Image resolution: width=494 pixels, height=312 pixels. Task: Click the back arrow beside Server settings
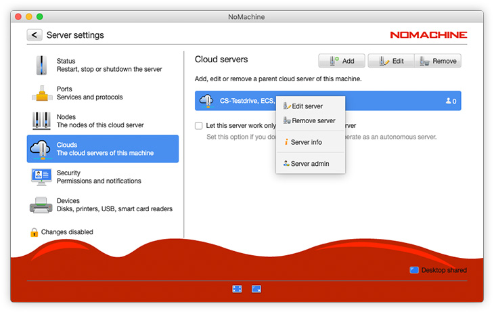pyautogui.click(x=35, y=35)
